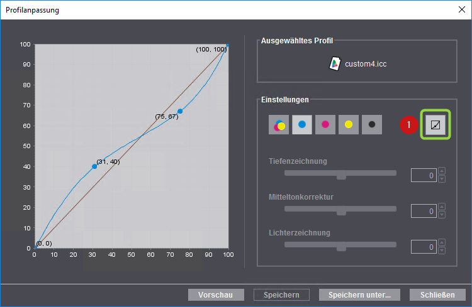Viewport: 472px width, 307px height.
Task: Click the Vorschau button
Action: 216,295
